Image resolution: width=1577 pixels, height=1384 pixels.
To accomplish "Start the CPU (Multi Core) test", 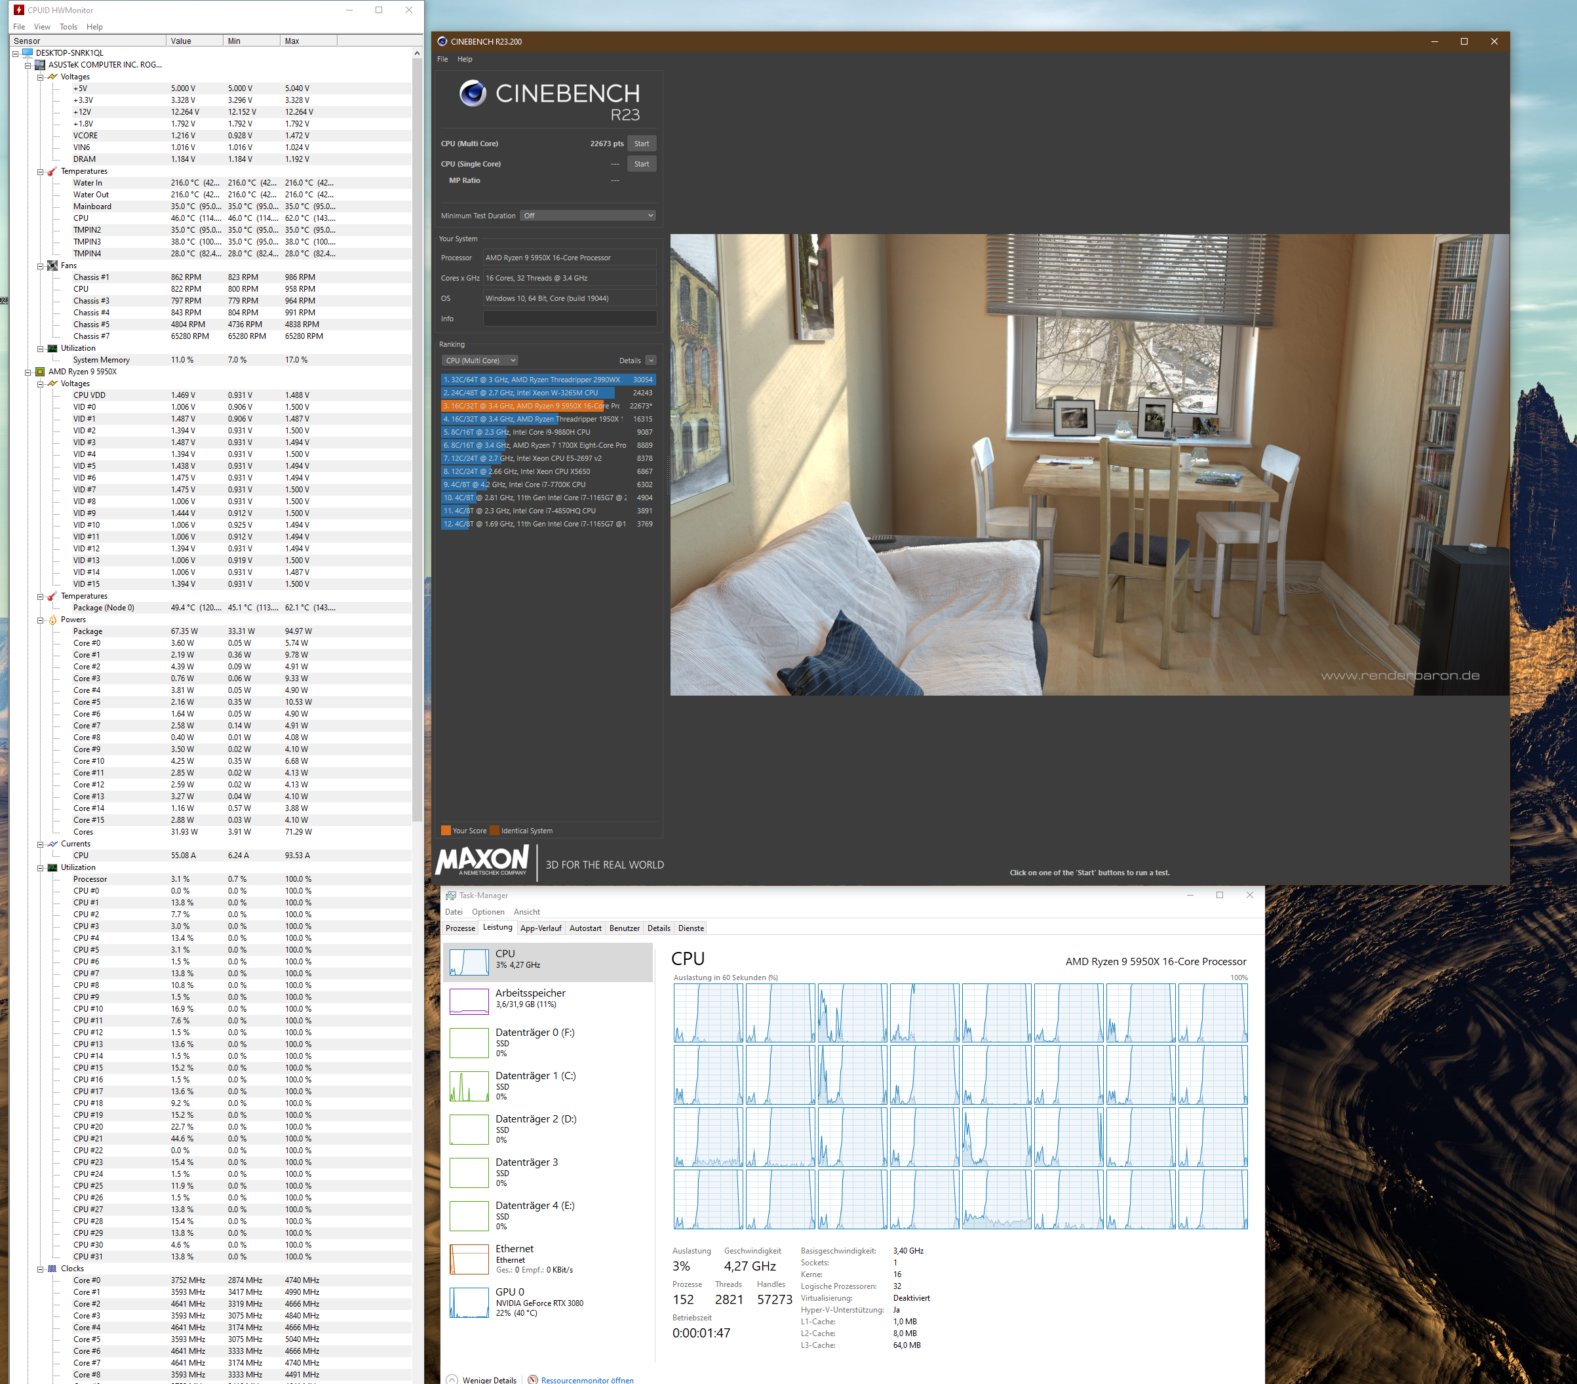I will (641, 144).
